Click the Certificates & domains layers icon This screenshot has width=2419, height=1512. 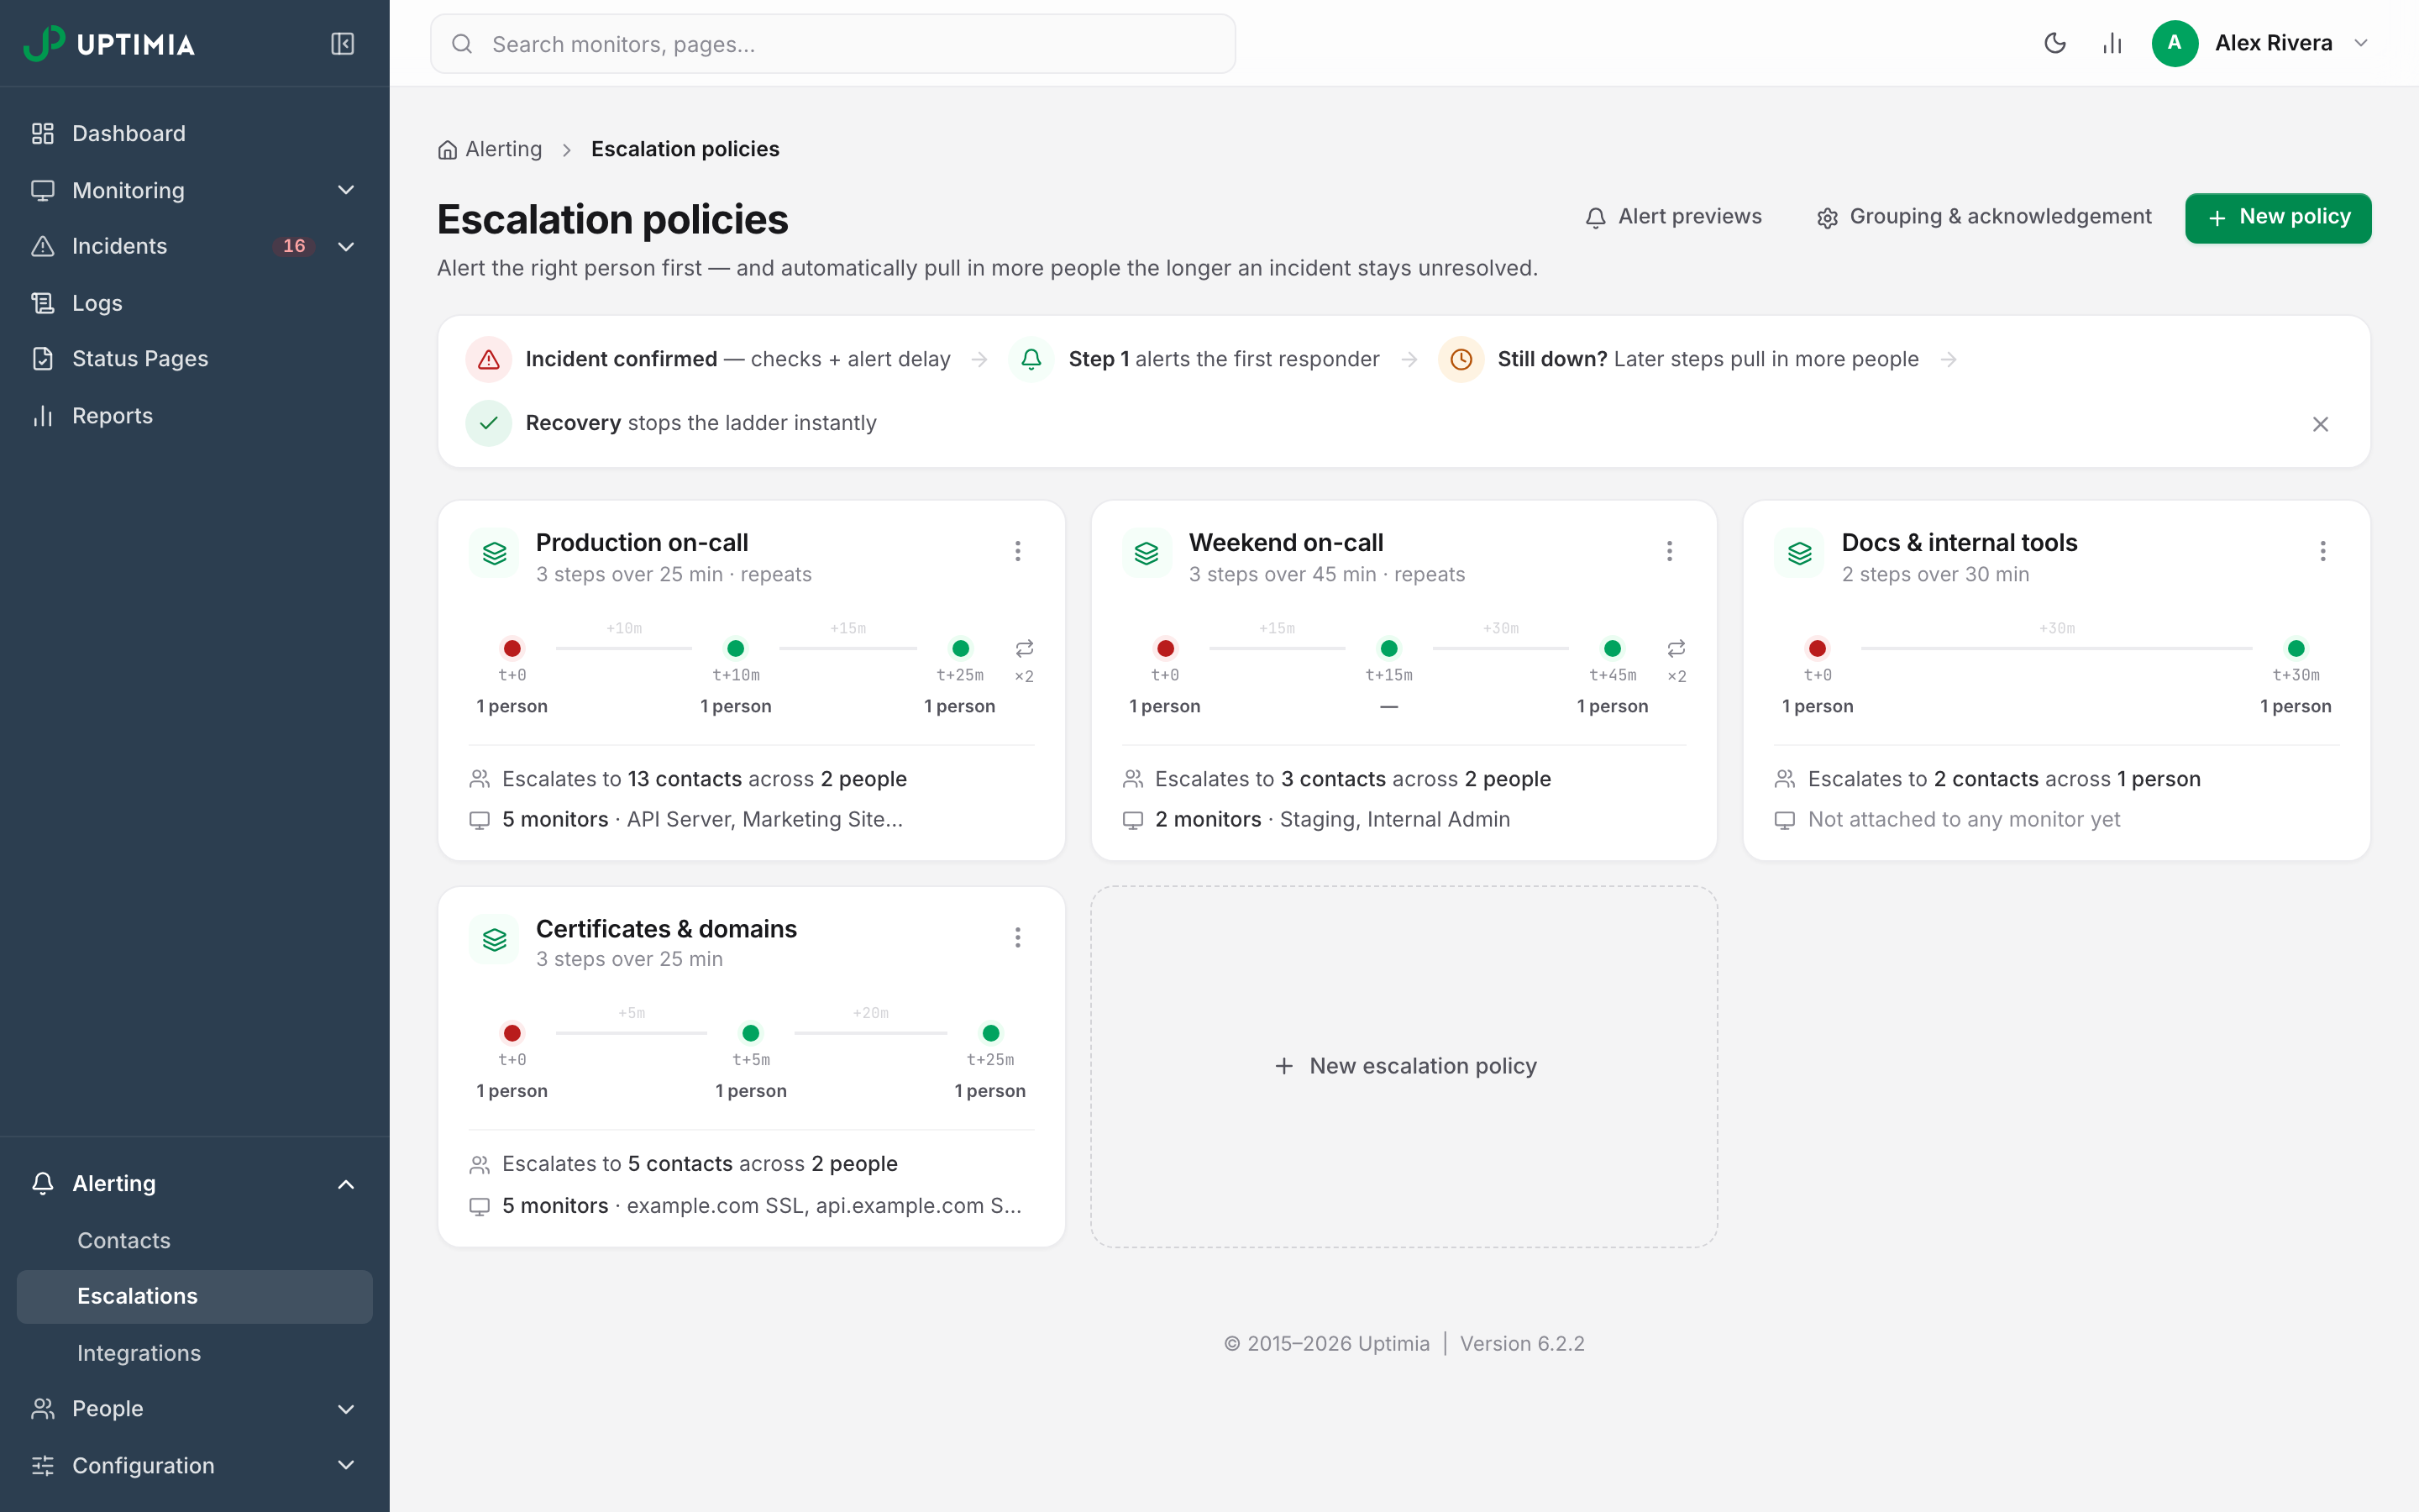tap(494, 939)
